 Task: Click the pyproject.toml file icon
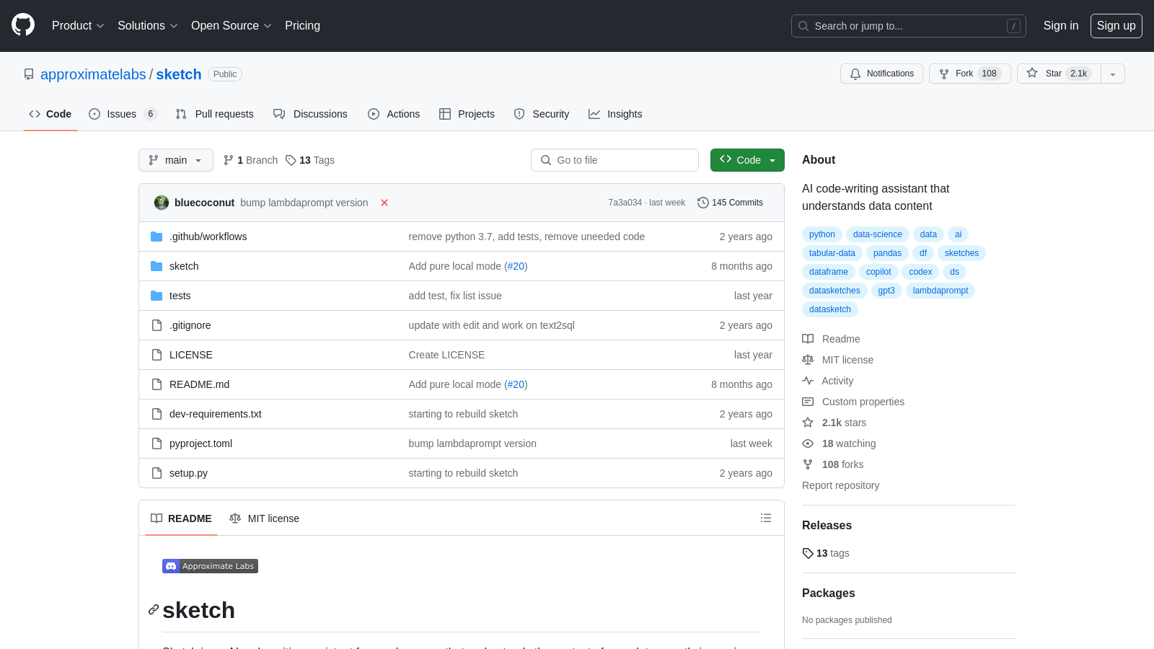point(157,443)
